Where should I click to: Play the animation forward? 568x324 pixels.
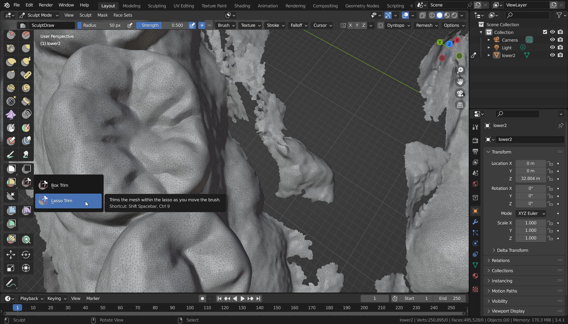242,298
